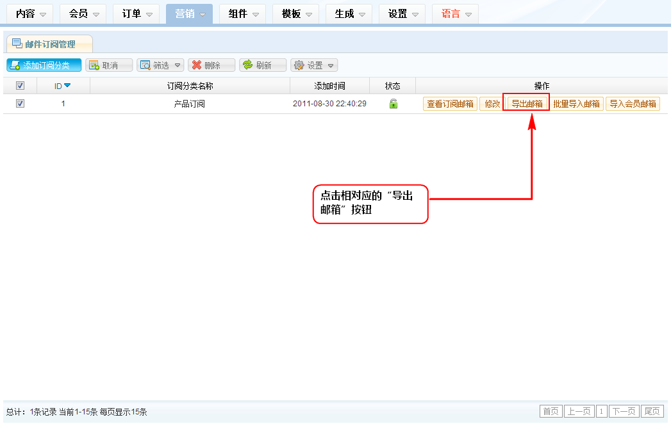
Task: Click the 查看订阅邮箱 button
Action: tap(450, 104)
